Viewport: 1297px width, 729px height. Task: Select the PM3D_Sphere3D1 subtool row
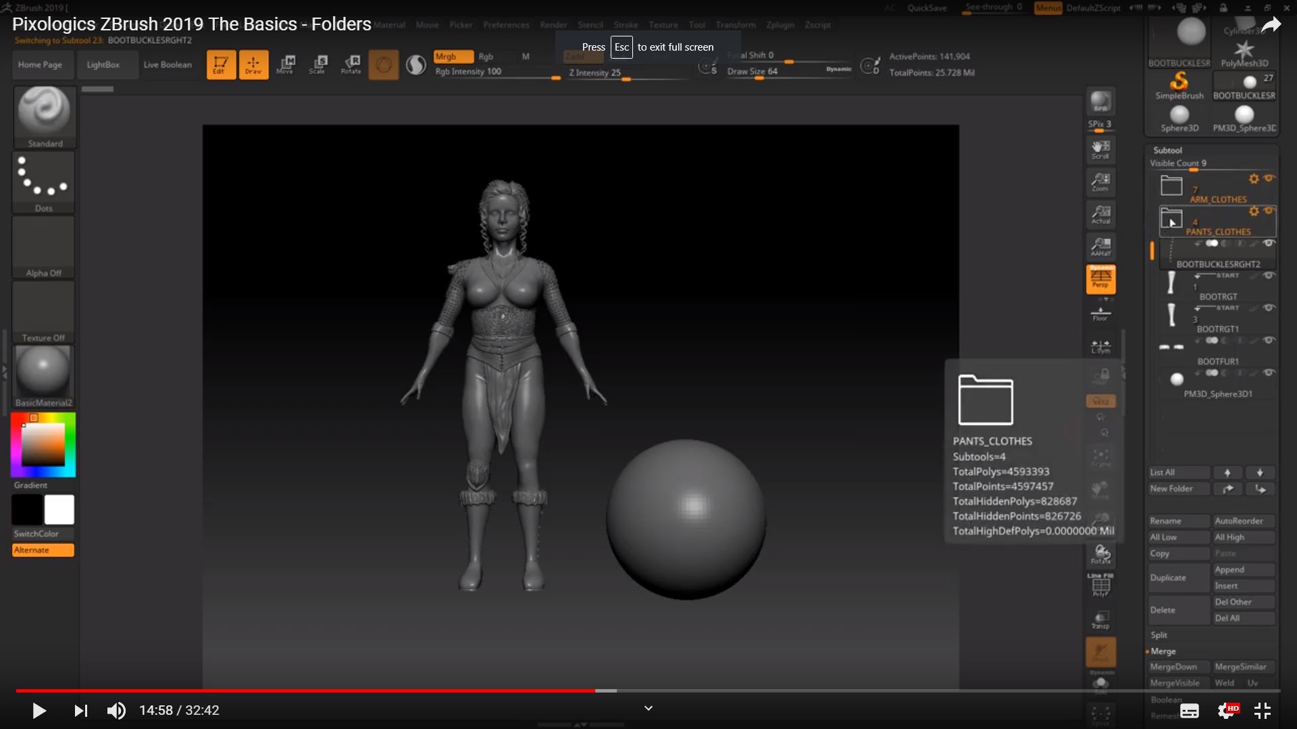click(x=1218, y=383)
